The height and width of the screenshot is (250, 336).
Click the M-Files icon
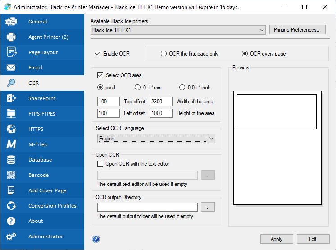point(11,144)
